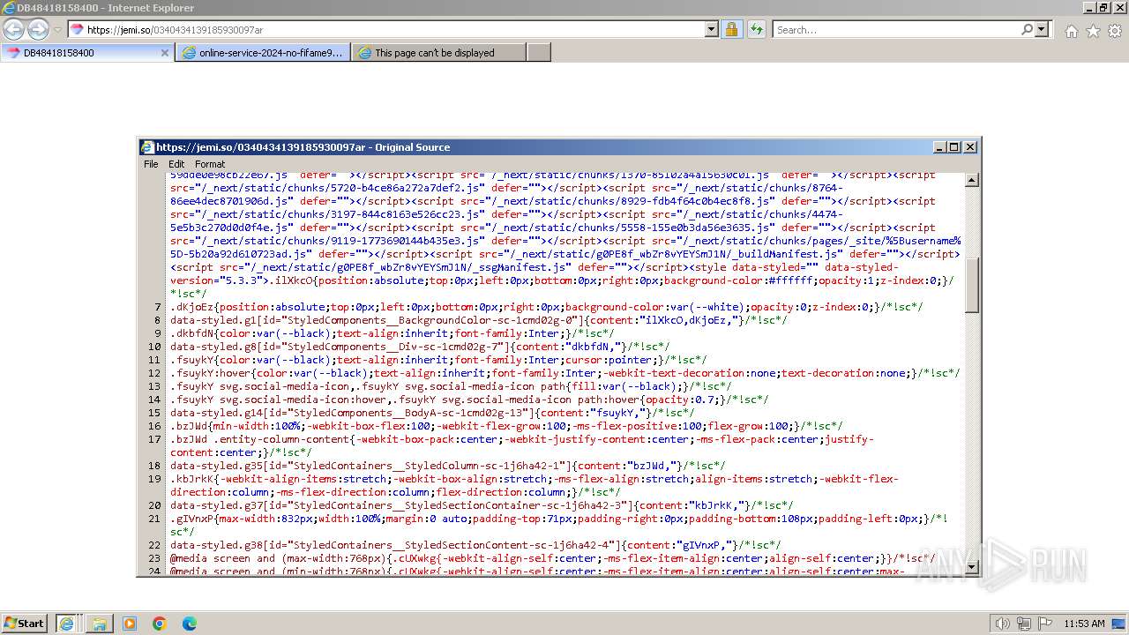Click scroll-up arrow in source window
The width and height of the screenshot is (1129, 635).
tap(972, 180)
